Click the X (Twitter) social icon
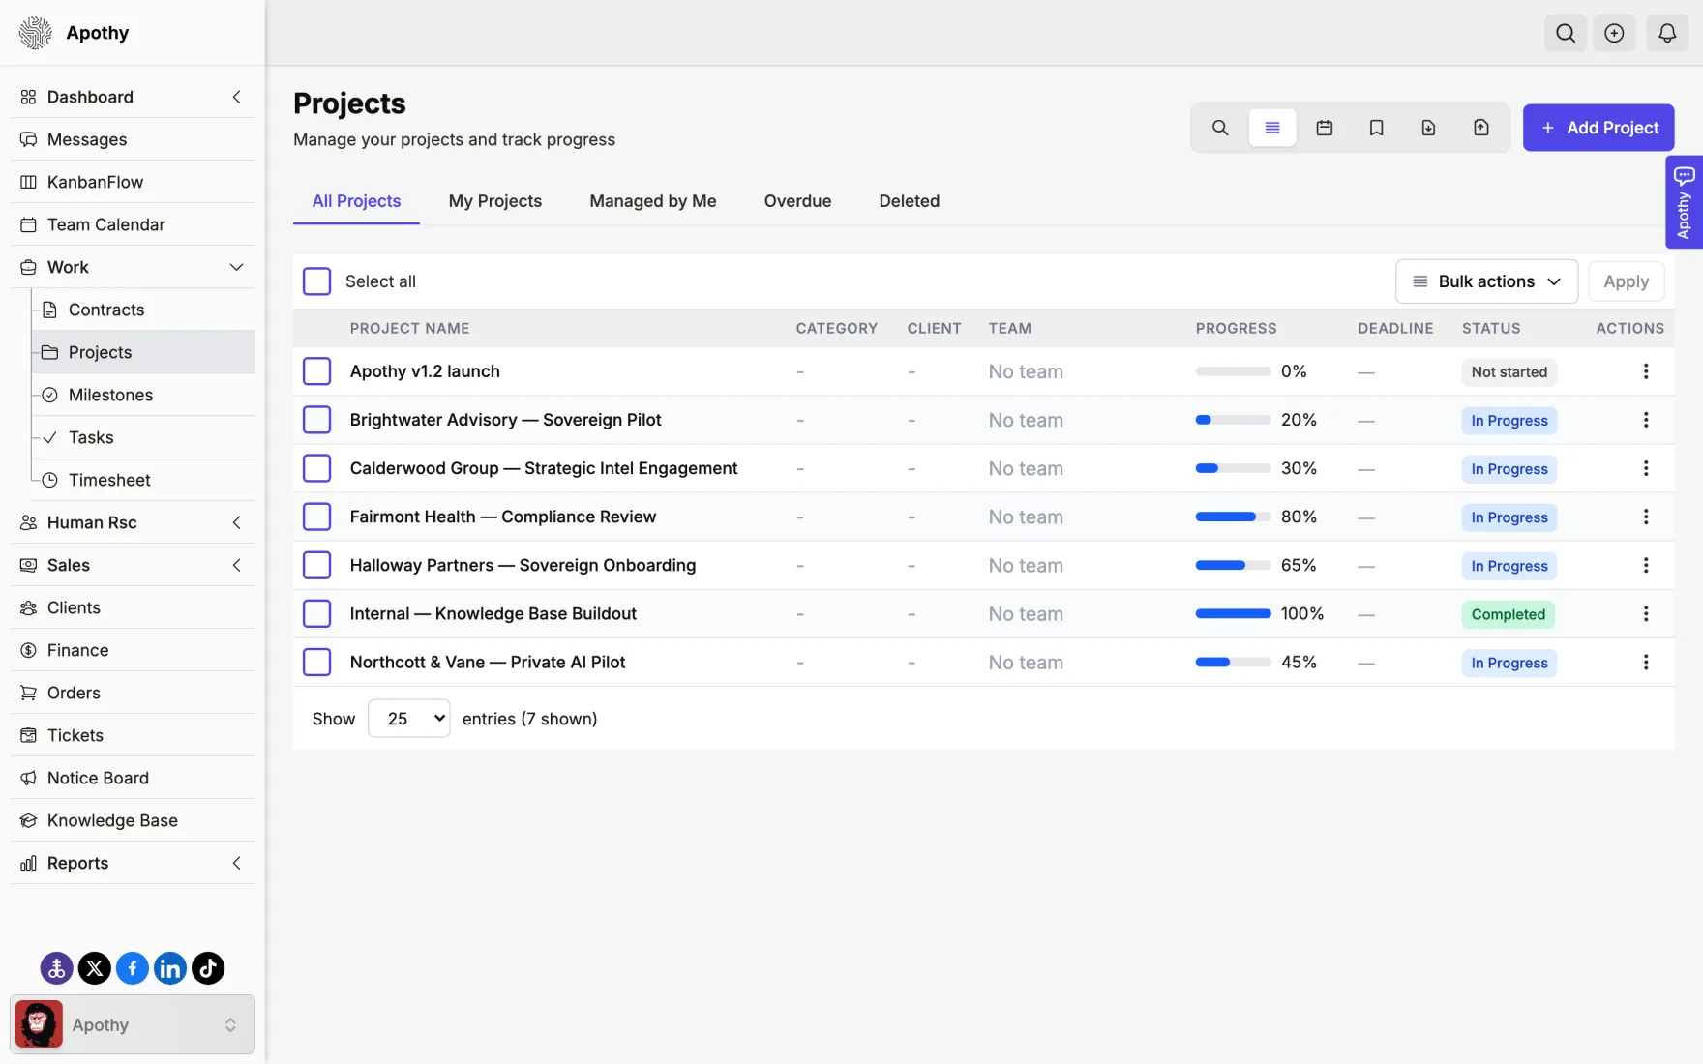 tap(94, 967)
